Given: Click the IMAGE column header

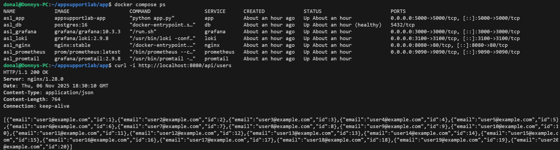Looking at the screenshot, I should (x=62, y=11).
